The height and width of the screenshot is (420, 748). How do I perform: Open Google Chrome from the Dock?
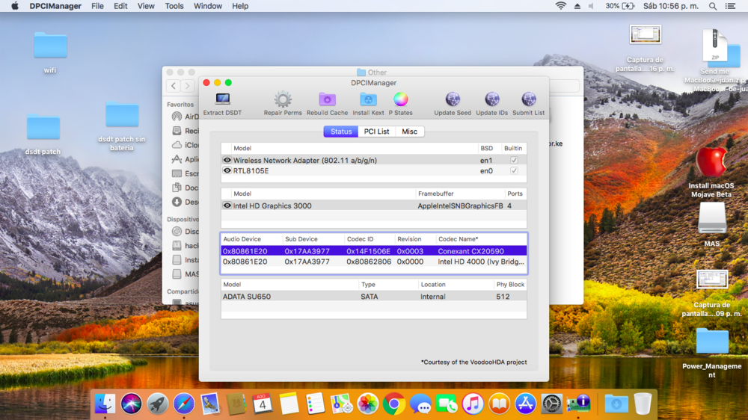(x=394, y=404)
